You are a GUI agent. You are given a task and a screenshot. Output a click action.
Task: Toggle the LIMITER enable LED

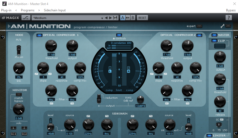click(x=209, y=136)
